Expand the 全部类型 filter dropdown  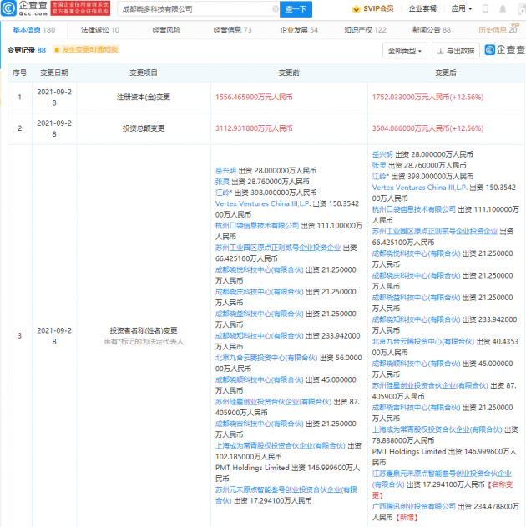point(405,51)
